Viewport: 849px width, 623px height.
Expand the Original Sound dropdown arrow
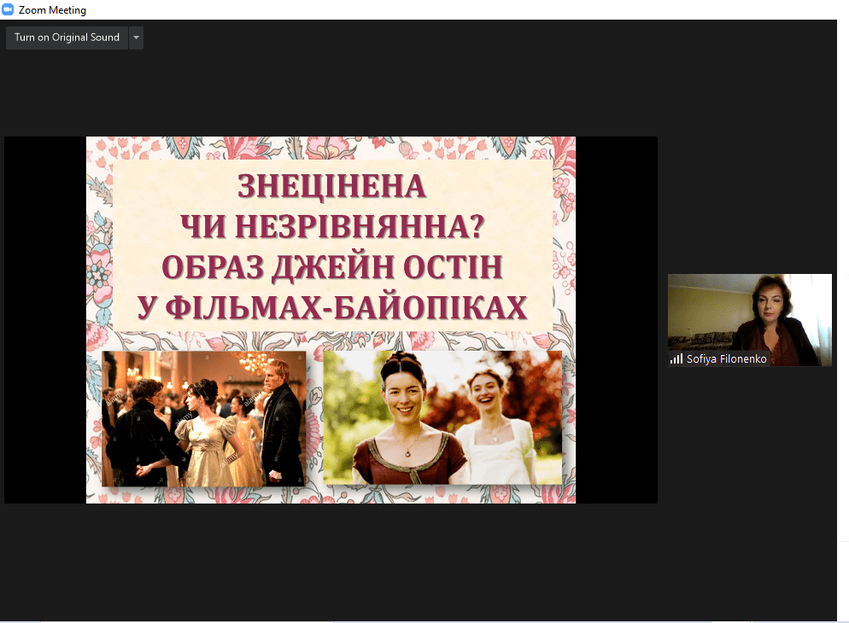[136, 38]
